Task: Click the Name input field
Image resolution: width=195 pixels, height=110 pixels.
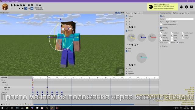Action: (x=180, y=19)
